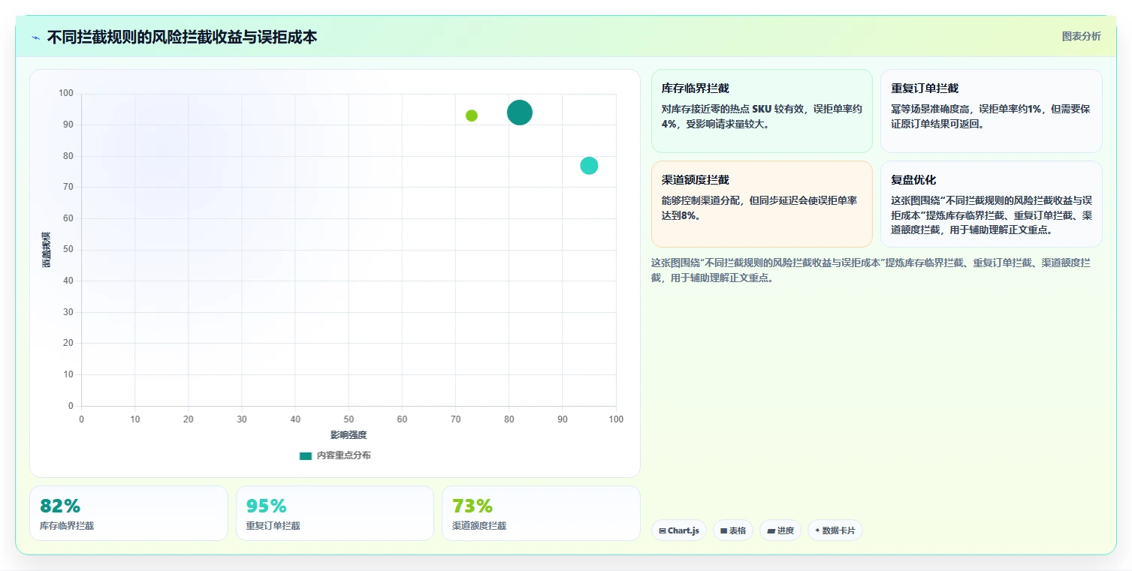Open the 库存临界拦截 info card
Image resolution: width=1132 pixels, height=571 pixels.
click(x=762, y=111)
